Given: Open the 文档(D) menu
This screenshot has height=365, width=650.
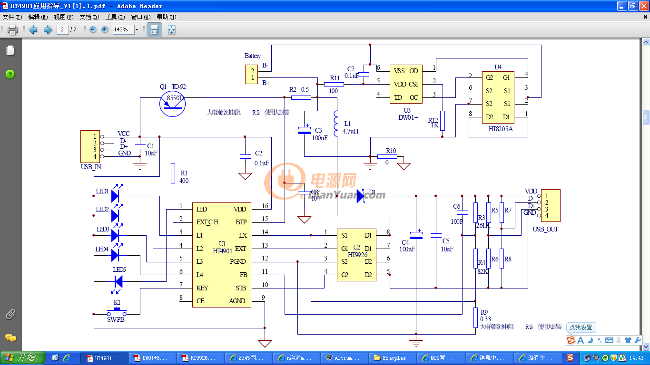Looking at the screenshot, I should pos(89,17).
